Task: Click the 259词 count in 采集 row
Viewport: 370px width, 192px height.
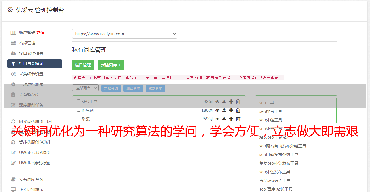Action: pos(207,119)
